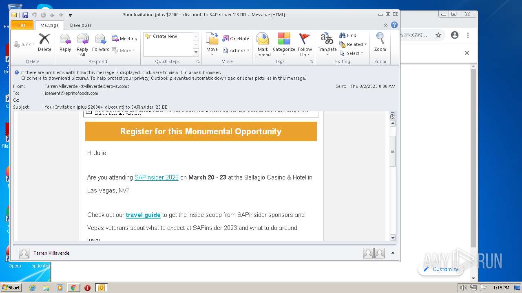The width and height of the screenshot is (522, 293).
Task: Open the Actions dropdown
Action: pyautogui.click(x=236, y=50)
